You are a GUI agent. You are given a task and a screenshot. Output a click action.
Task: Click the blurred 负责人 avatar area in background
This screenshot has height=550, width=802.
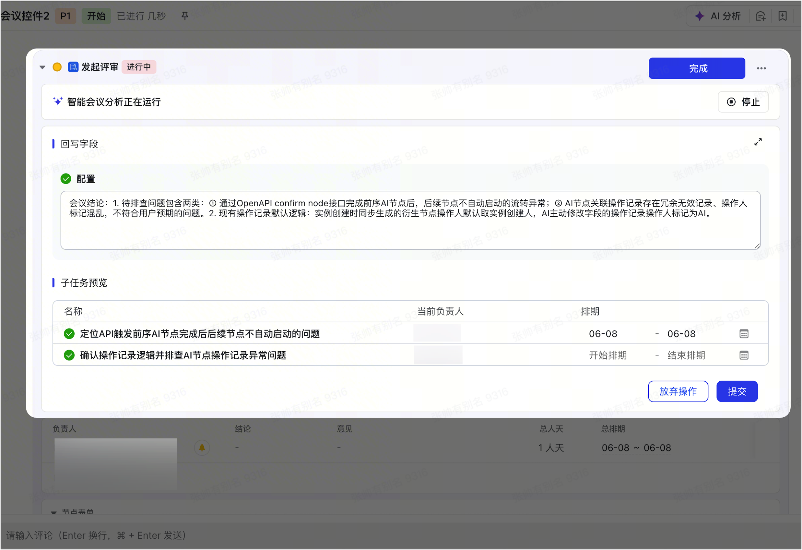[x=116, y=464]
